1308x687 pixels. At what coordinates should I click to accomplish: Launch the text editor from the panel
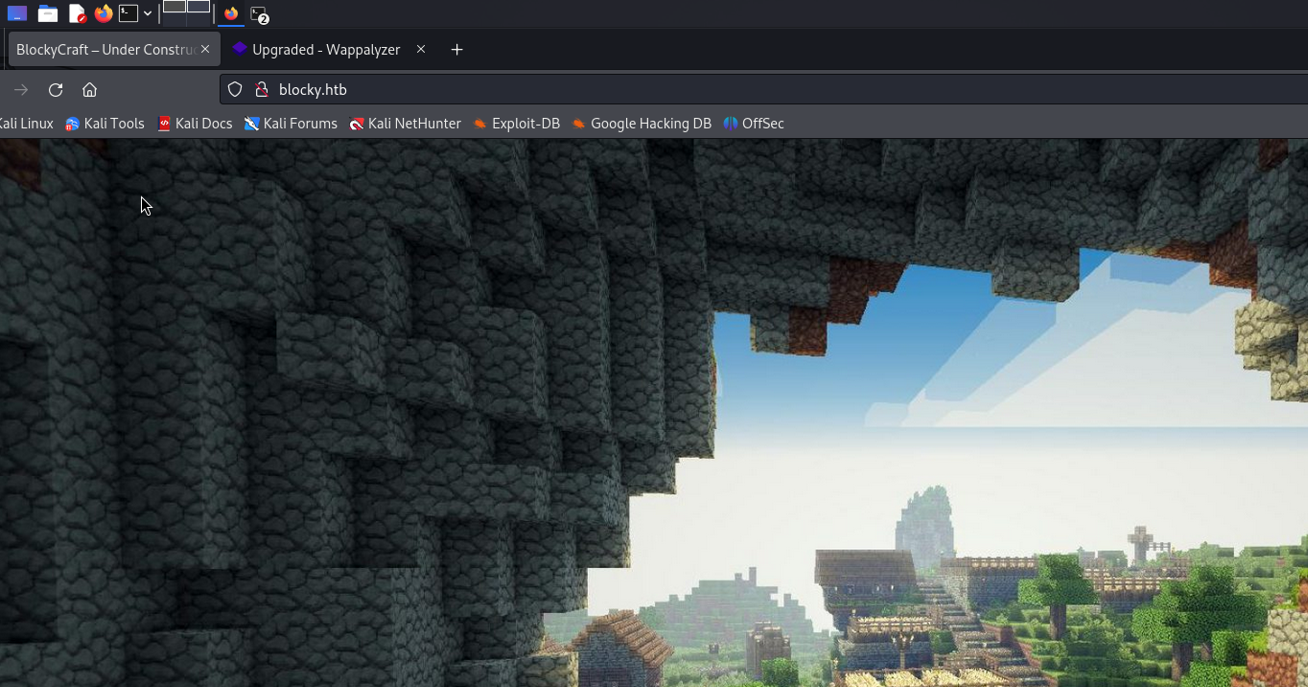pos(77,13)
